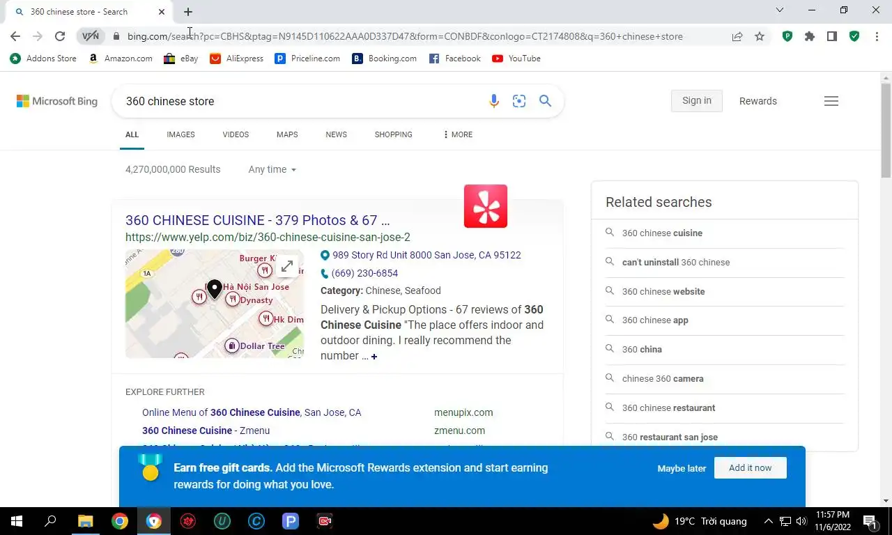Share this page using share icon

[x=737, y=36]
